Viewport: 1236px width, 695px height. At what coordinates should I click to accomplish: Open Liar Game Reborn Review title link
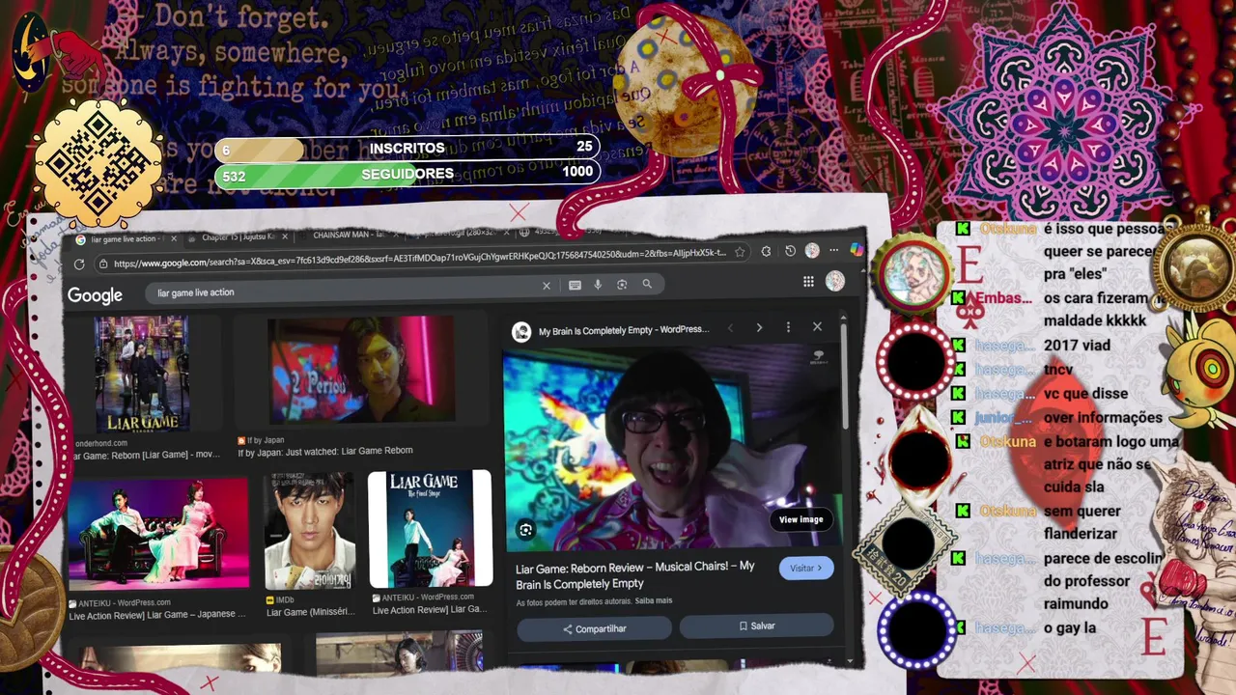coord(635,575)
